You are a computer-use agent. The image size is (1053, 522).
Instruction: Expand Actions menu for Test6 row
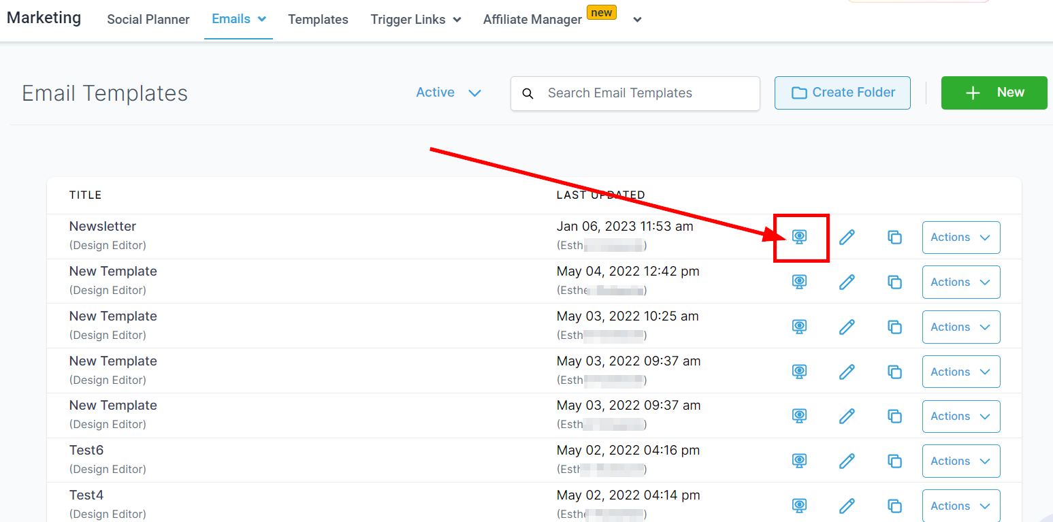[960, 461]
